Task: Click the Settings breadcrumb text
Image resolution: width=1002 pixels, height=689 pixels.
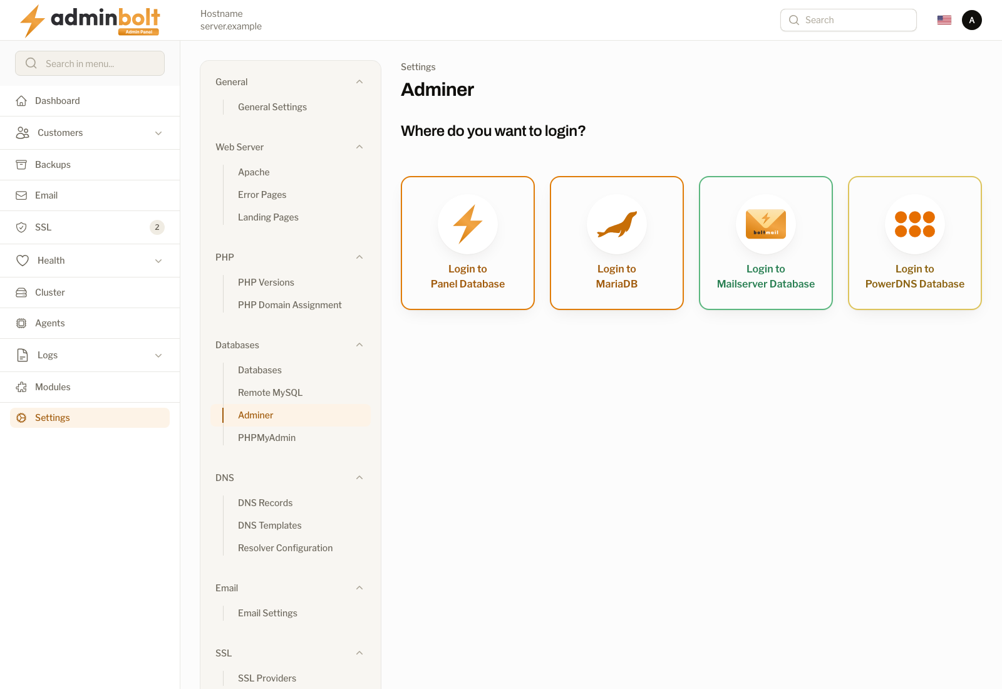Action: tap(418, 67)
